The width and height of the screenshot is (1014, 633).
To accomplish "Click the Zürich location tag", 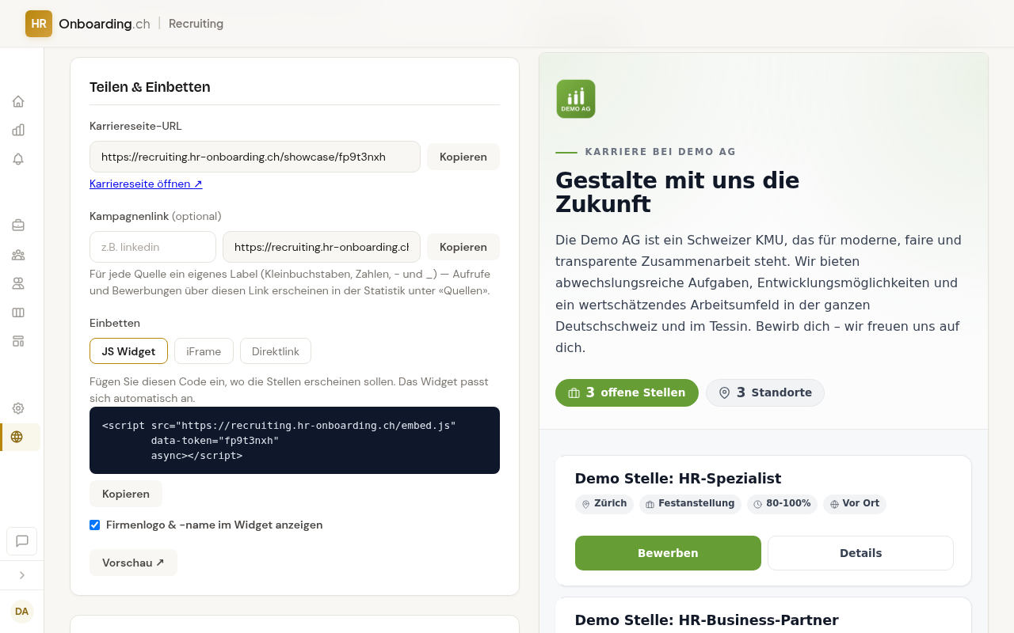I will (604, 504).
